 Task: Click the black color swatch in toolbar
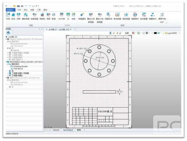(155, 33)
